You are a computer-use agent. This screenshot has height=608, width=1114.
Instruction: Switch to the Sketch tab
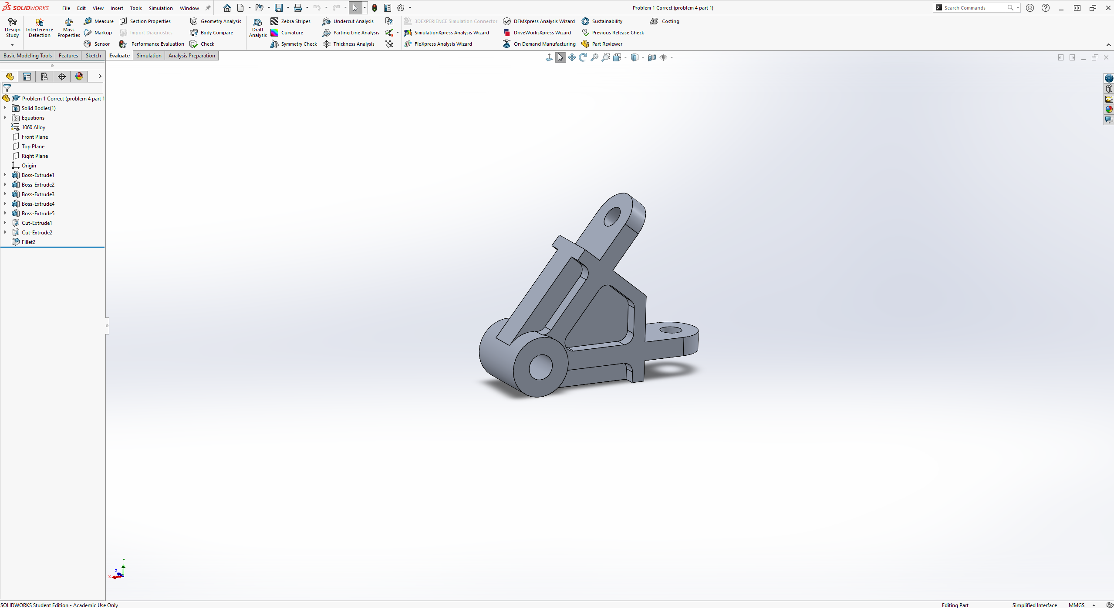93,56
